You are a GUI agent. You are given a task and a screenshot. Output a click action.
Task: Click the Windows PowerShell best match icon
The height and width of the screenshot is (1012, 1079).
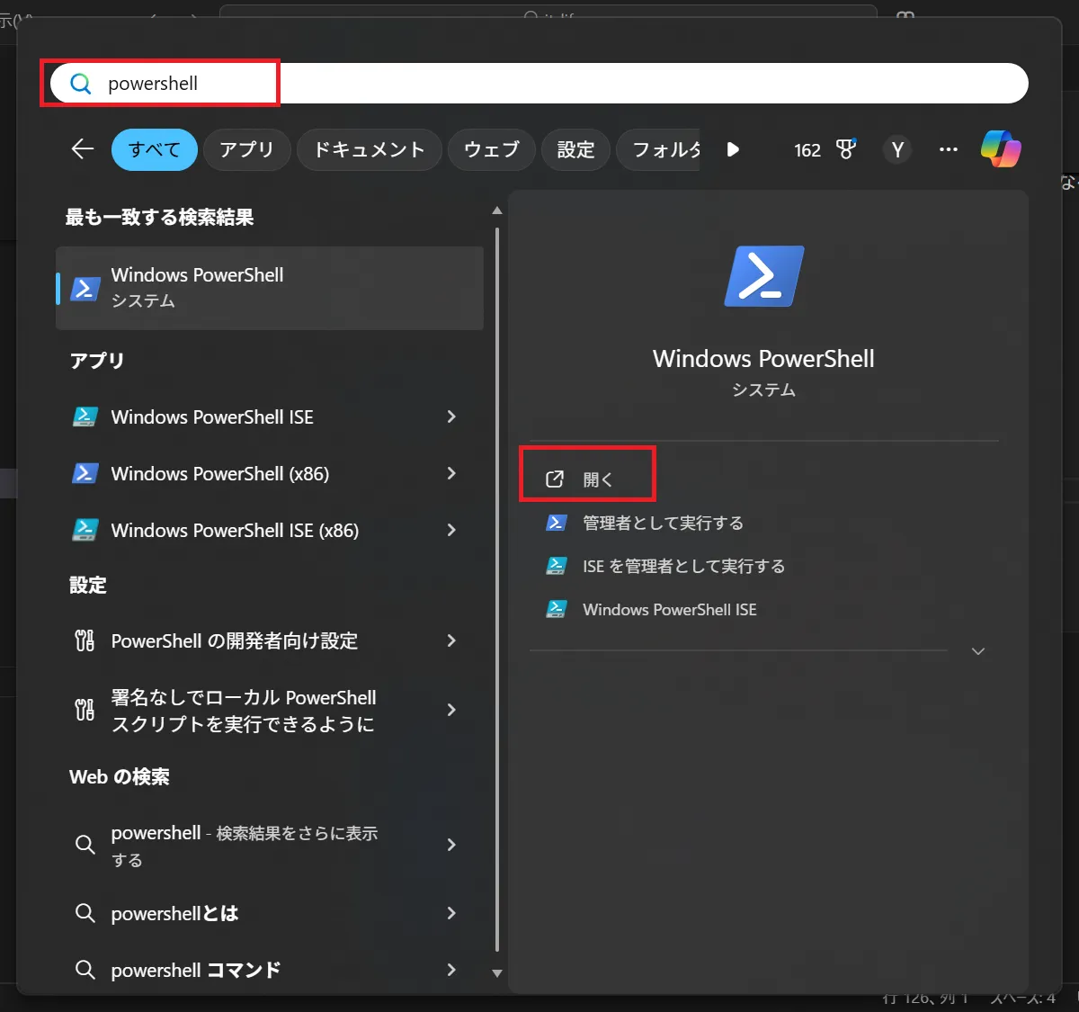click(85, 288)
